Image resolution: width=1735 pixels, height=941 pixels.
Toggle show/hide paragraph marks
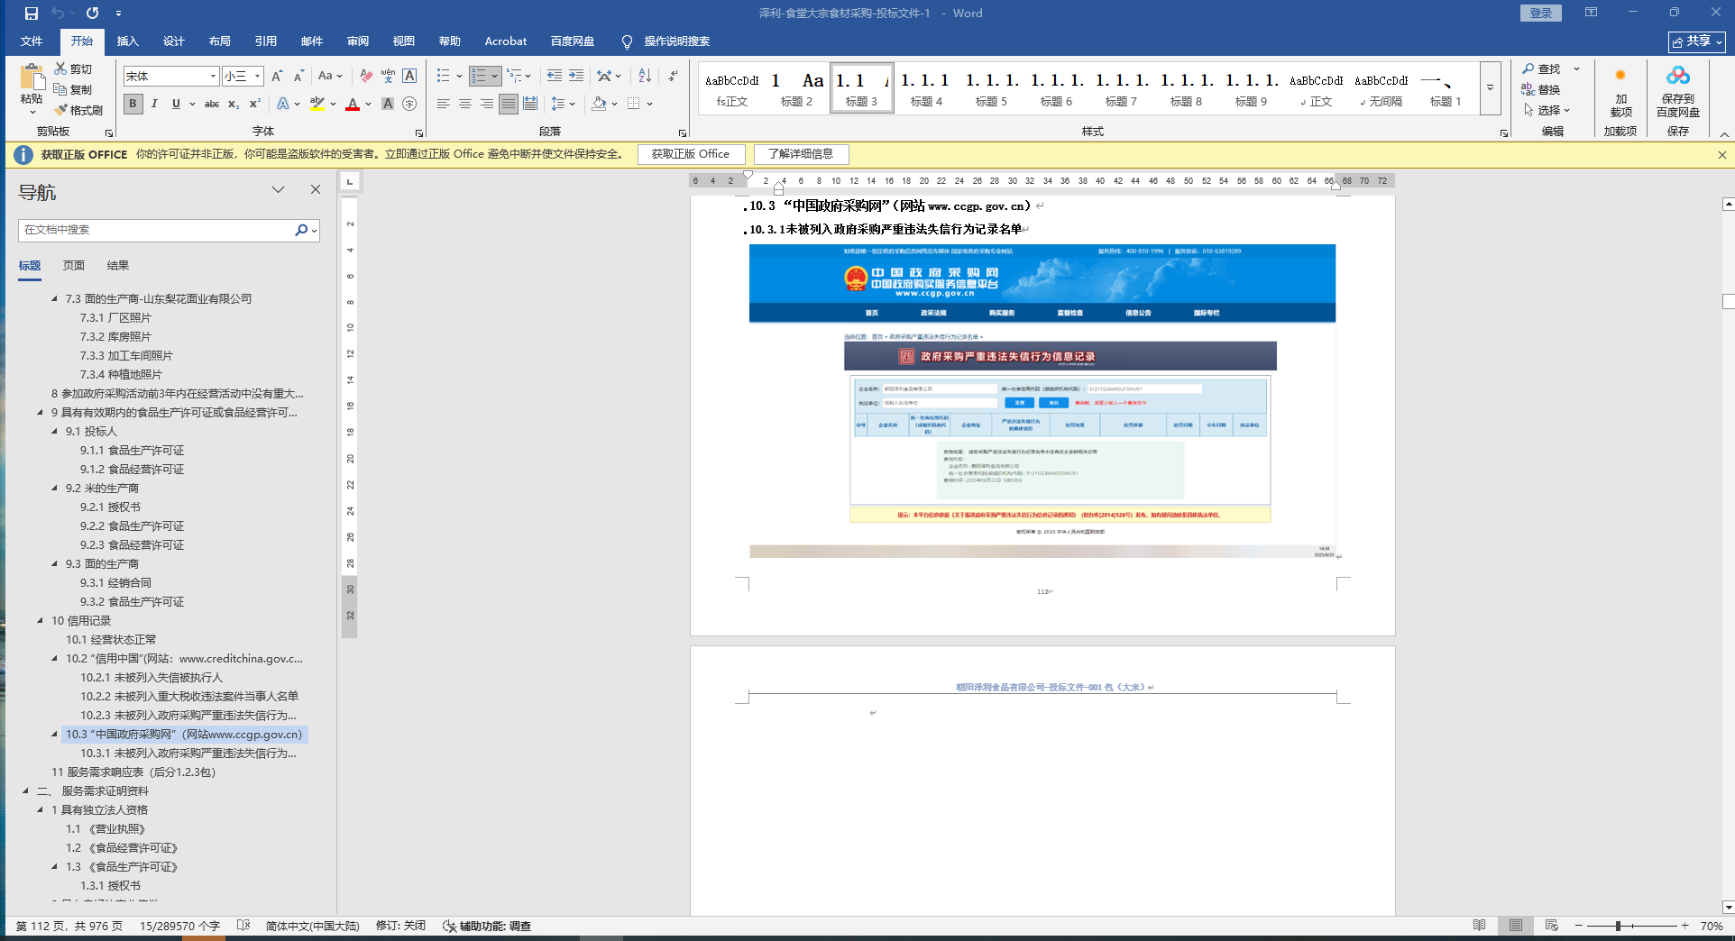673,76
